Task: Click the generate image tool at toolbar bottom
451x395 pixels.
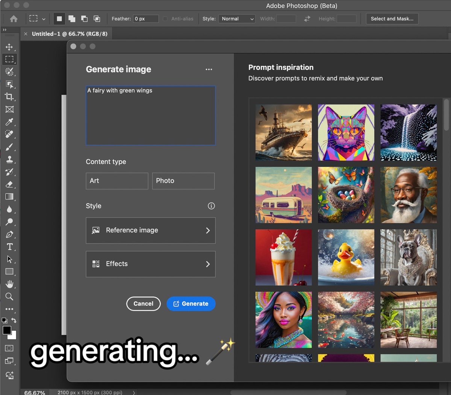Action: [9, 375]
